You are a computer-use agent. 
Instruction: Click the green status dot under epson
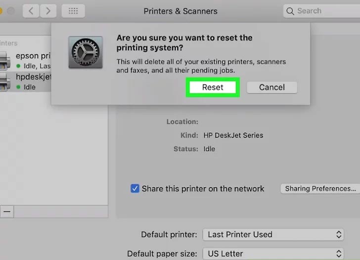18,66
